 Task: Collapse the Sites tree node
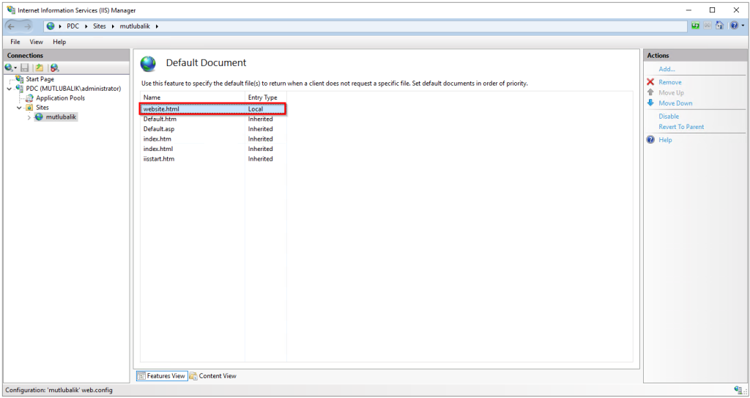pyautogui.click(x=19, y=108)
